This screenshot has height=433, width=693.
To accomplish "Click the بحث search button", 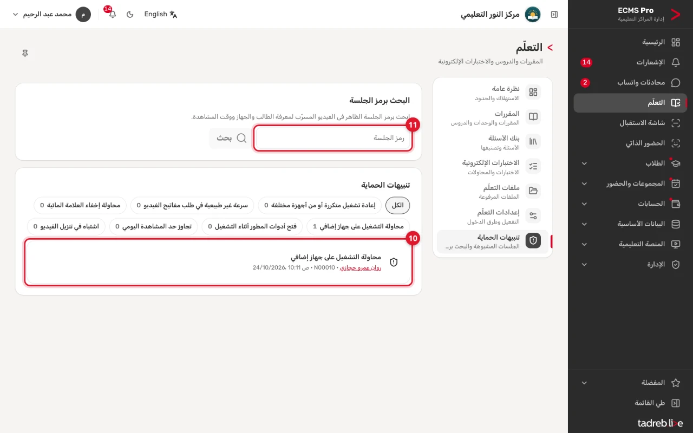I will tap(231, 138).
